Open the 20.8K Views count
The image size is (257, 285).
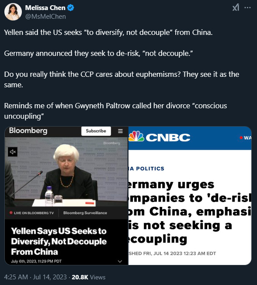click(88, 277)
